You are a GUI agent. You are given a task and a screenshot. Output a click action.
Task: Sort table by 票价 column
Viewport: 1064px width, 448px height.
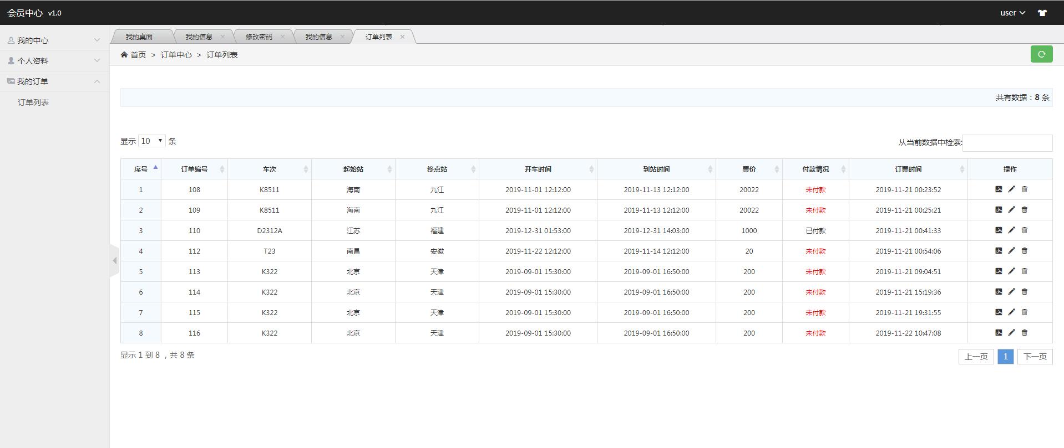[749, 169]
